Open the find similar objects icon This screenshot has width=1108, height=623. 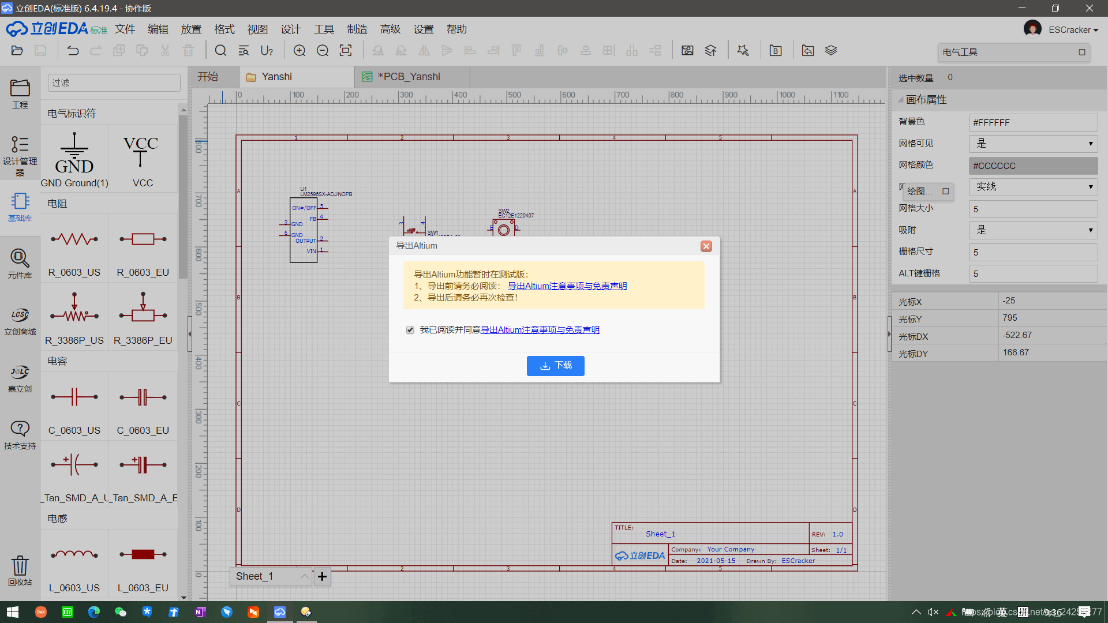coord(244,51)
